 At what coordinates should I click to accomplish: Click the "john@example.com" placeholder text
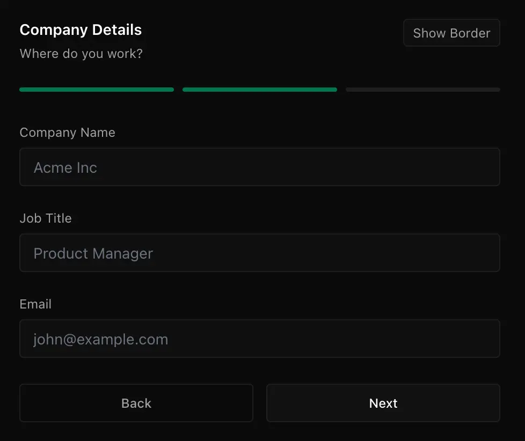pos(101,339)
